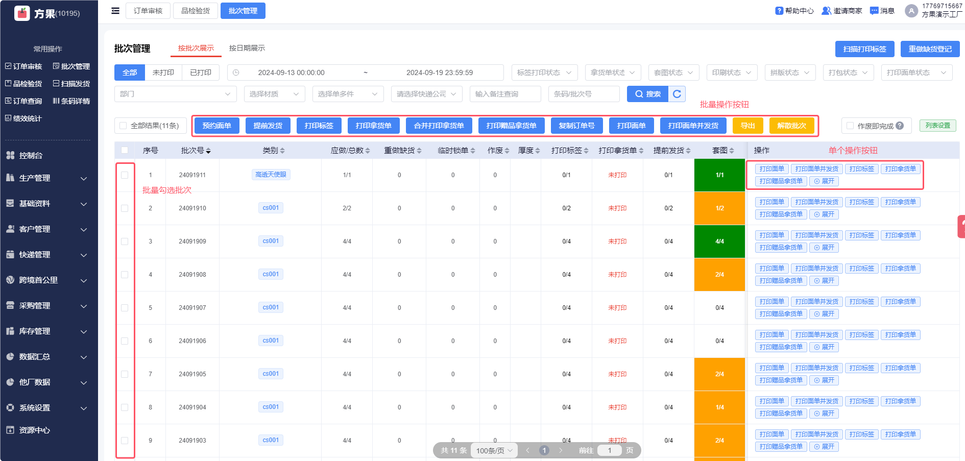Screen dimensions: 965x461
Task: Click the hamburger menu collapse icon
Action: coord(115,11)
